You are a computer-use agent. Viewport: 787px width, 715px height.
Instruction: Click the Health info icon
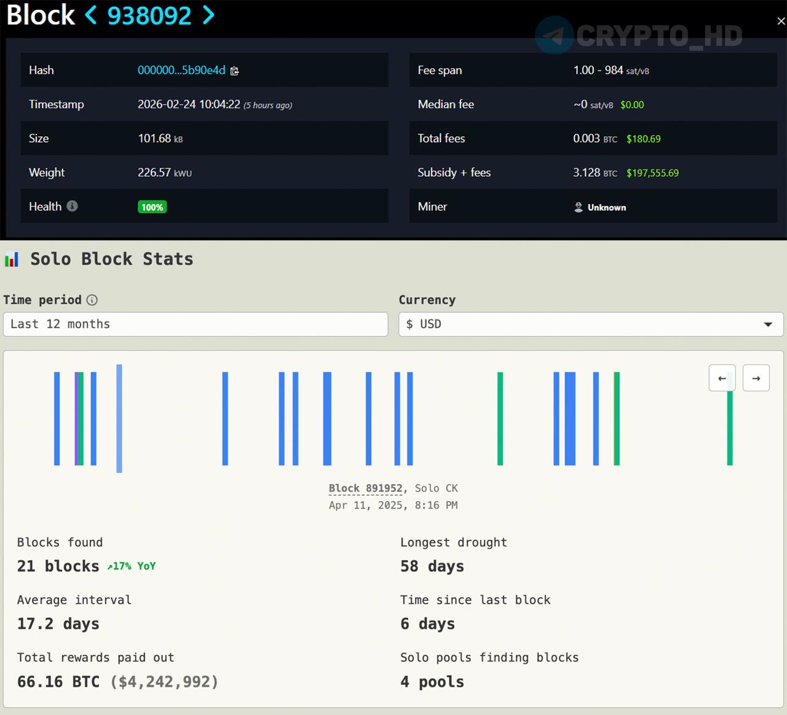click(72, 206)
